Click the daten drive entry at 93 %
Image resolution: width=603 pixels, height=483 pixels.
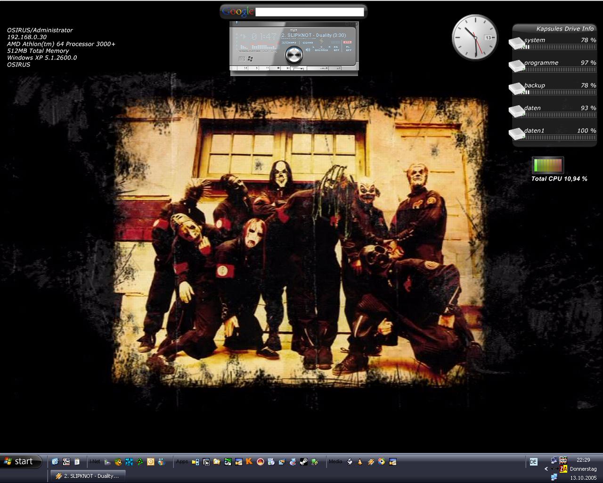tap(554, 111)
